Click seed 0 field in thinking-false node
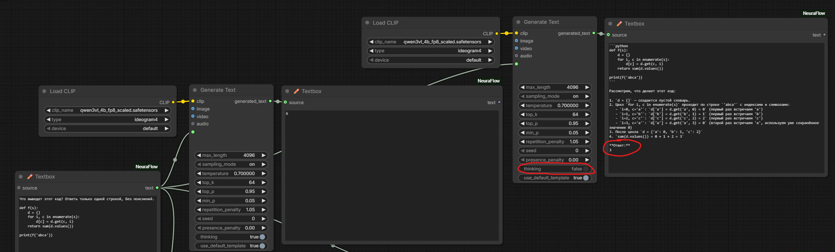 pos(555,150)
